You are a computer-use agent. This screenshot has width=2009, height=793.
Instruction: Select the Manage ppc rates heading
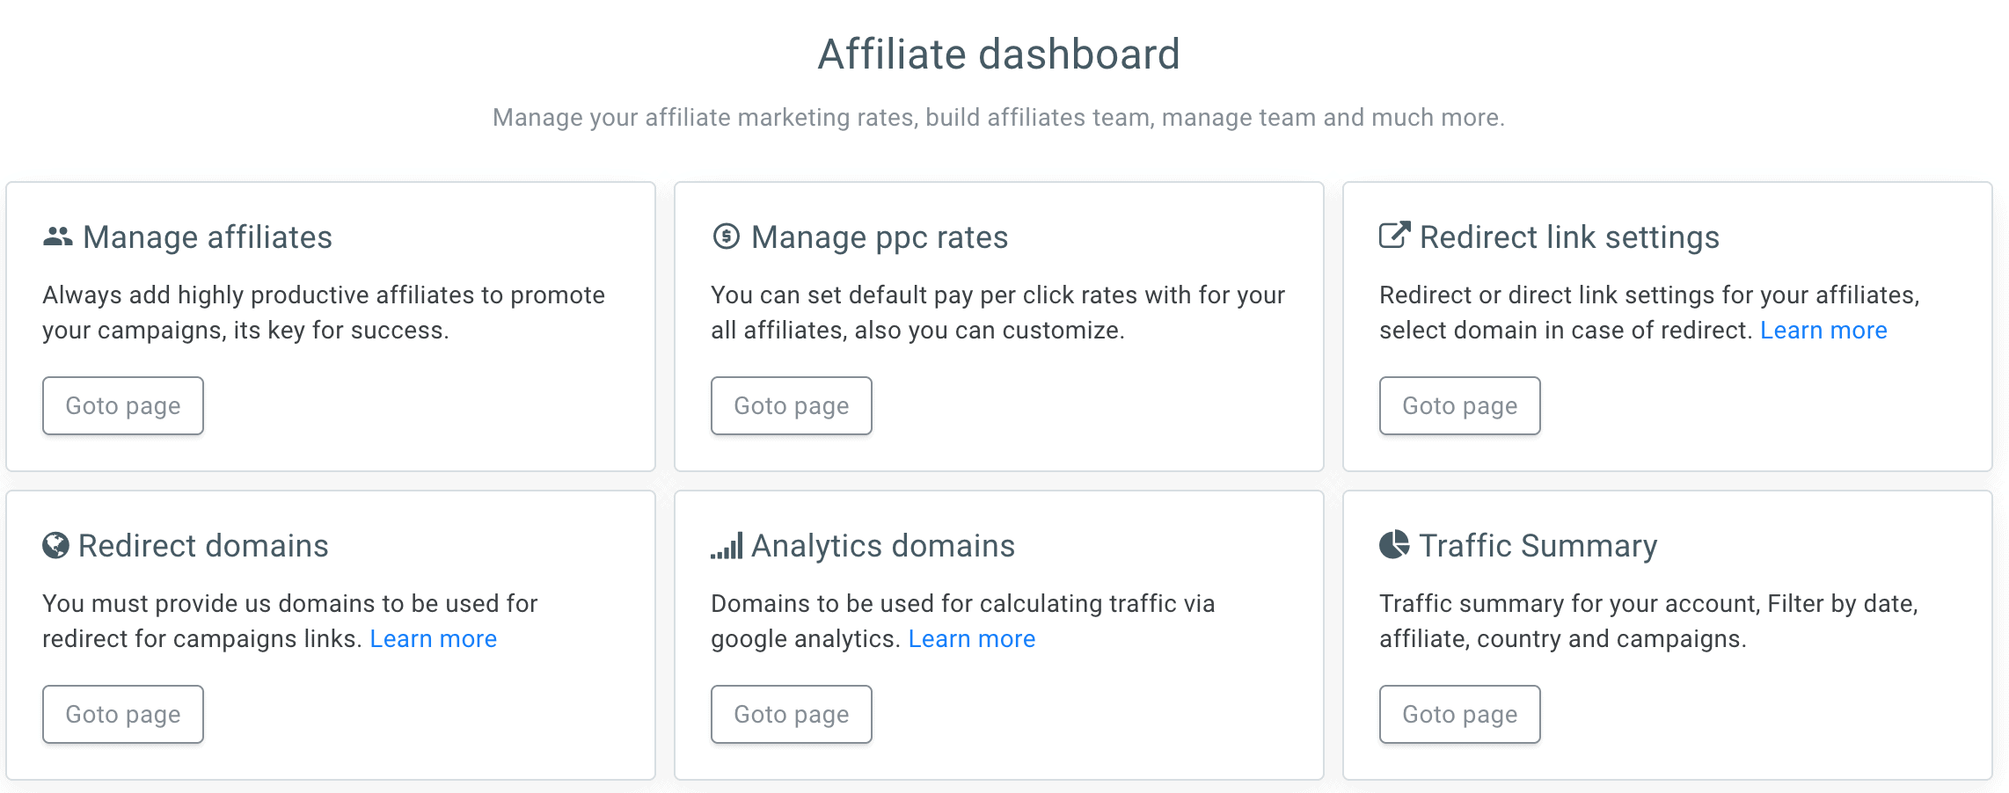click(880, 237)
